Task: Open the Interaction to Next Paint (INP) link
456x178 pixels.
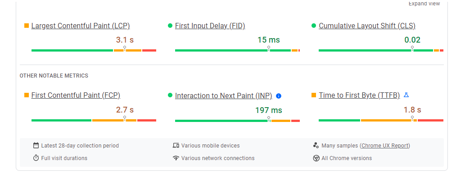Action: (x=223, y=96)
